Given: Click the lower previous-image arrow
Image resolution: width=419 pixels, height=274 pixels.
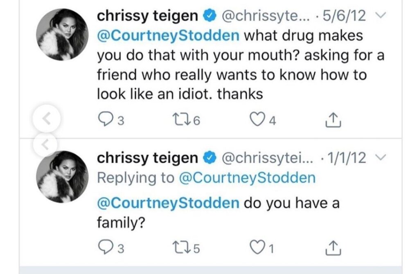Looking at the screenshot, I should pyautogui.click(x=46, y=143).
